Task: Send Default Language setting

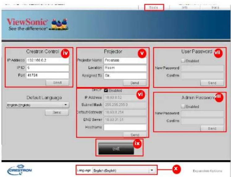Action: (57, 113)
